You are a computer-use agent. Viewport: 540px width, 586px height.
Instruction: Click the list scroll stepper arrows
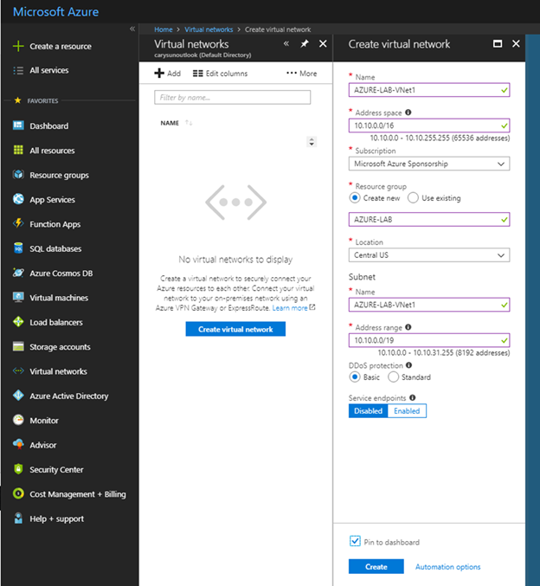[x=312, y=142]
